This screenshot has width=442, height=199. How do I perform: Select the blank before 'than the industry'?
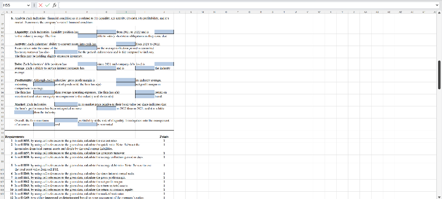(x=24, y=112)
